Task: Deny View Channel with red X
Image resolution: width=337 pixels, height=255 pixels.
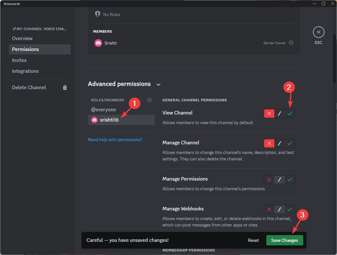Action: pos(269,114)
